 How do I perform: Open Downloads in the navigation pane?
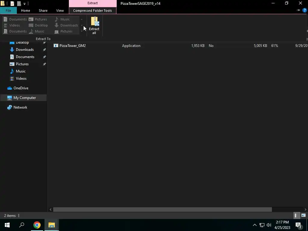25,50
